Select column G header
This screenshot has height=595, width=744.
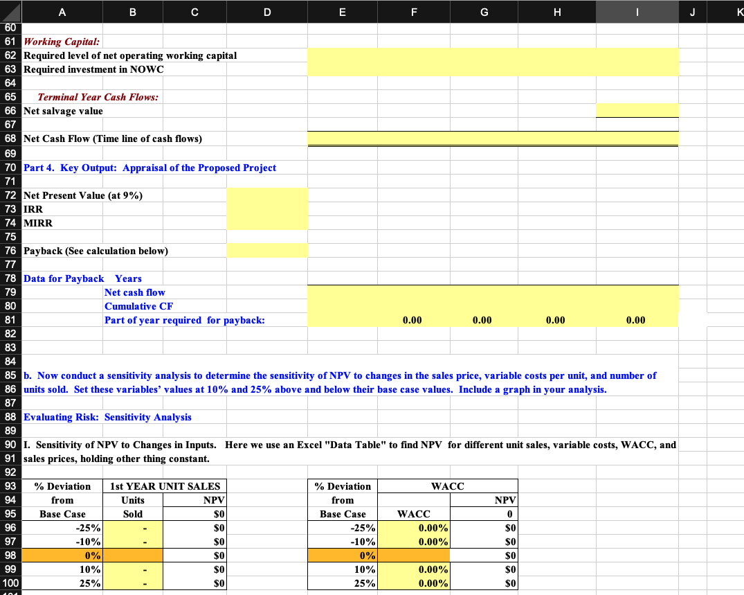[484, 12]
